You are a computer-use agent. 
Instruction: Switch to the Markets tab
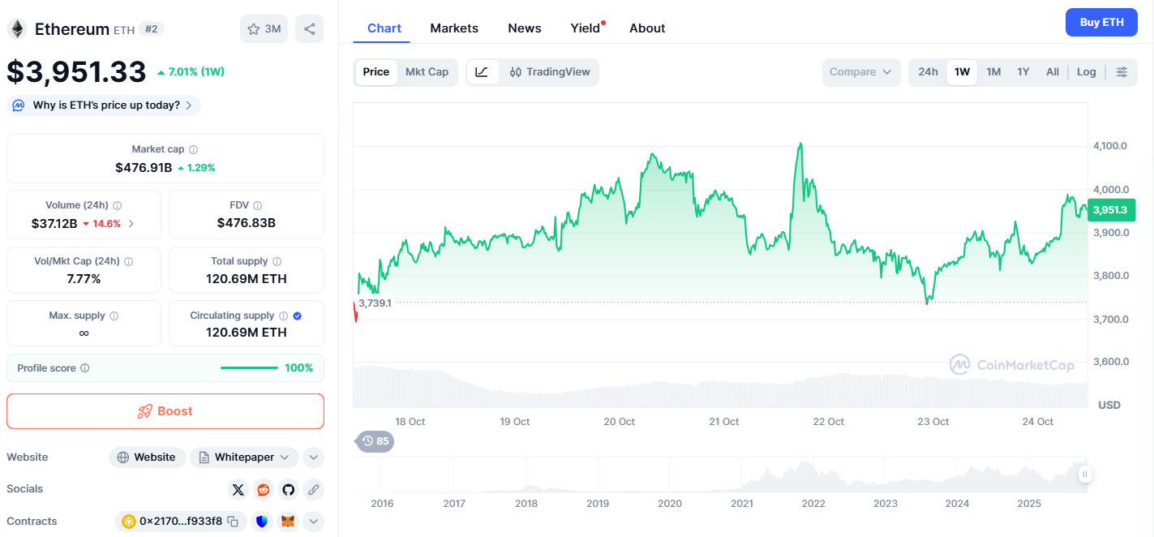coord(454,28)
